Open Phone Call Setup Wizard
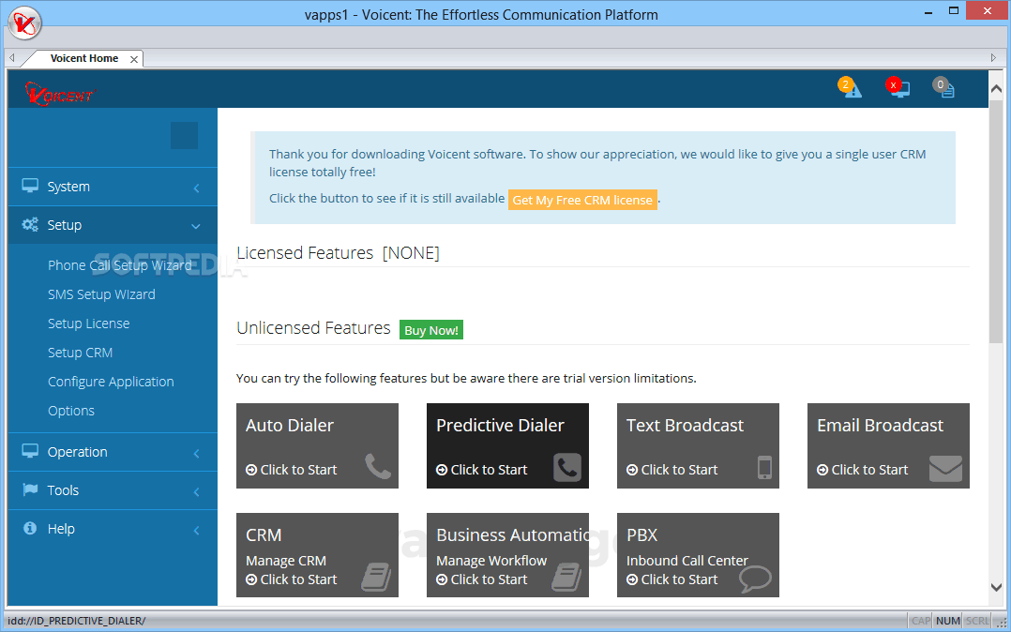Image resolution: width=1011 pixels, height=632 pixels. point(119,265)
